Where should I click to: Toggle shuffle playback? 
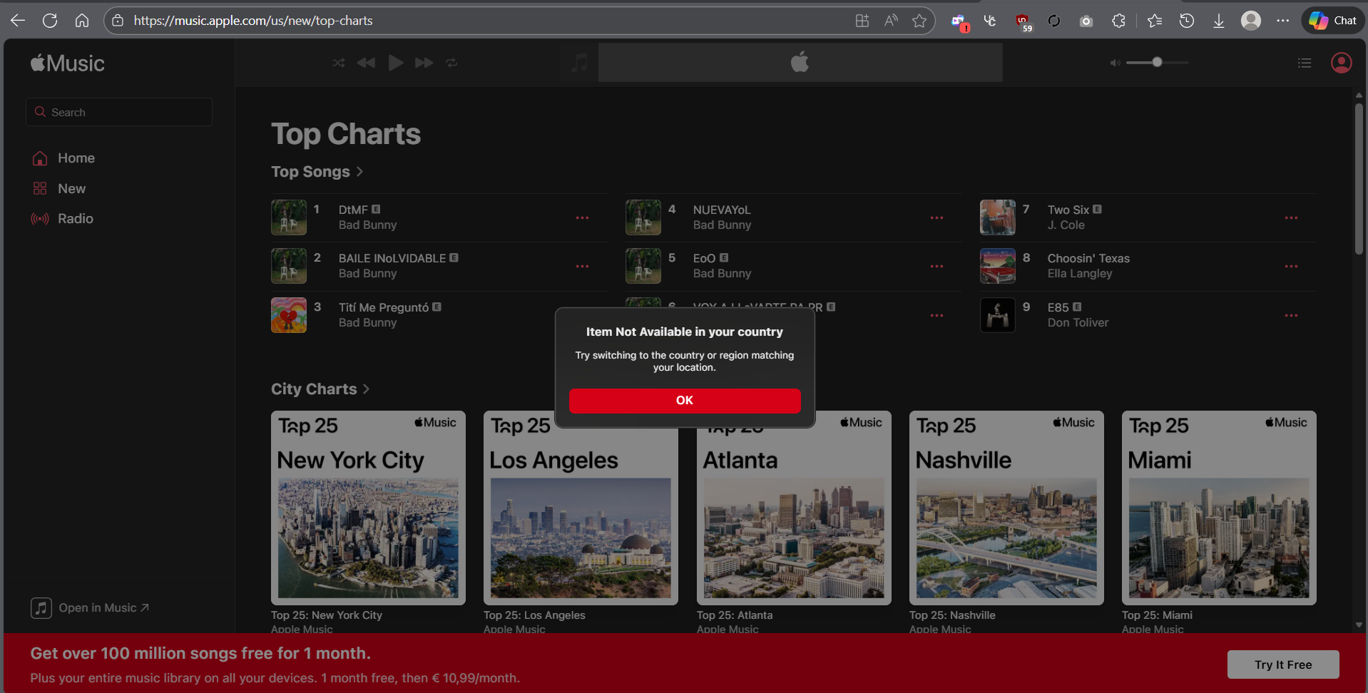point(339,63)
